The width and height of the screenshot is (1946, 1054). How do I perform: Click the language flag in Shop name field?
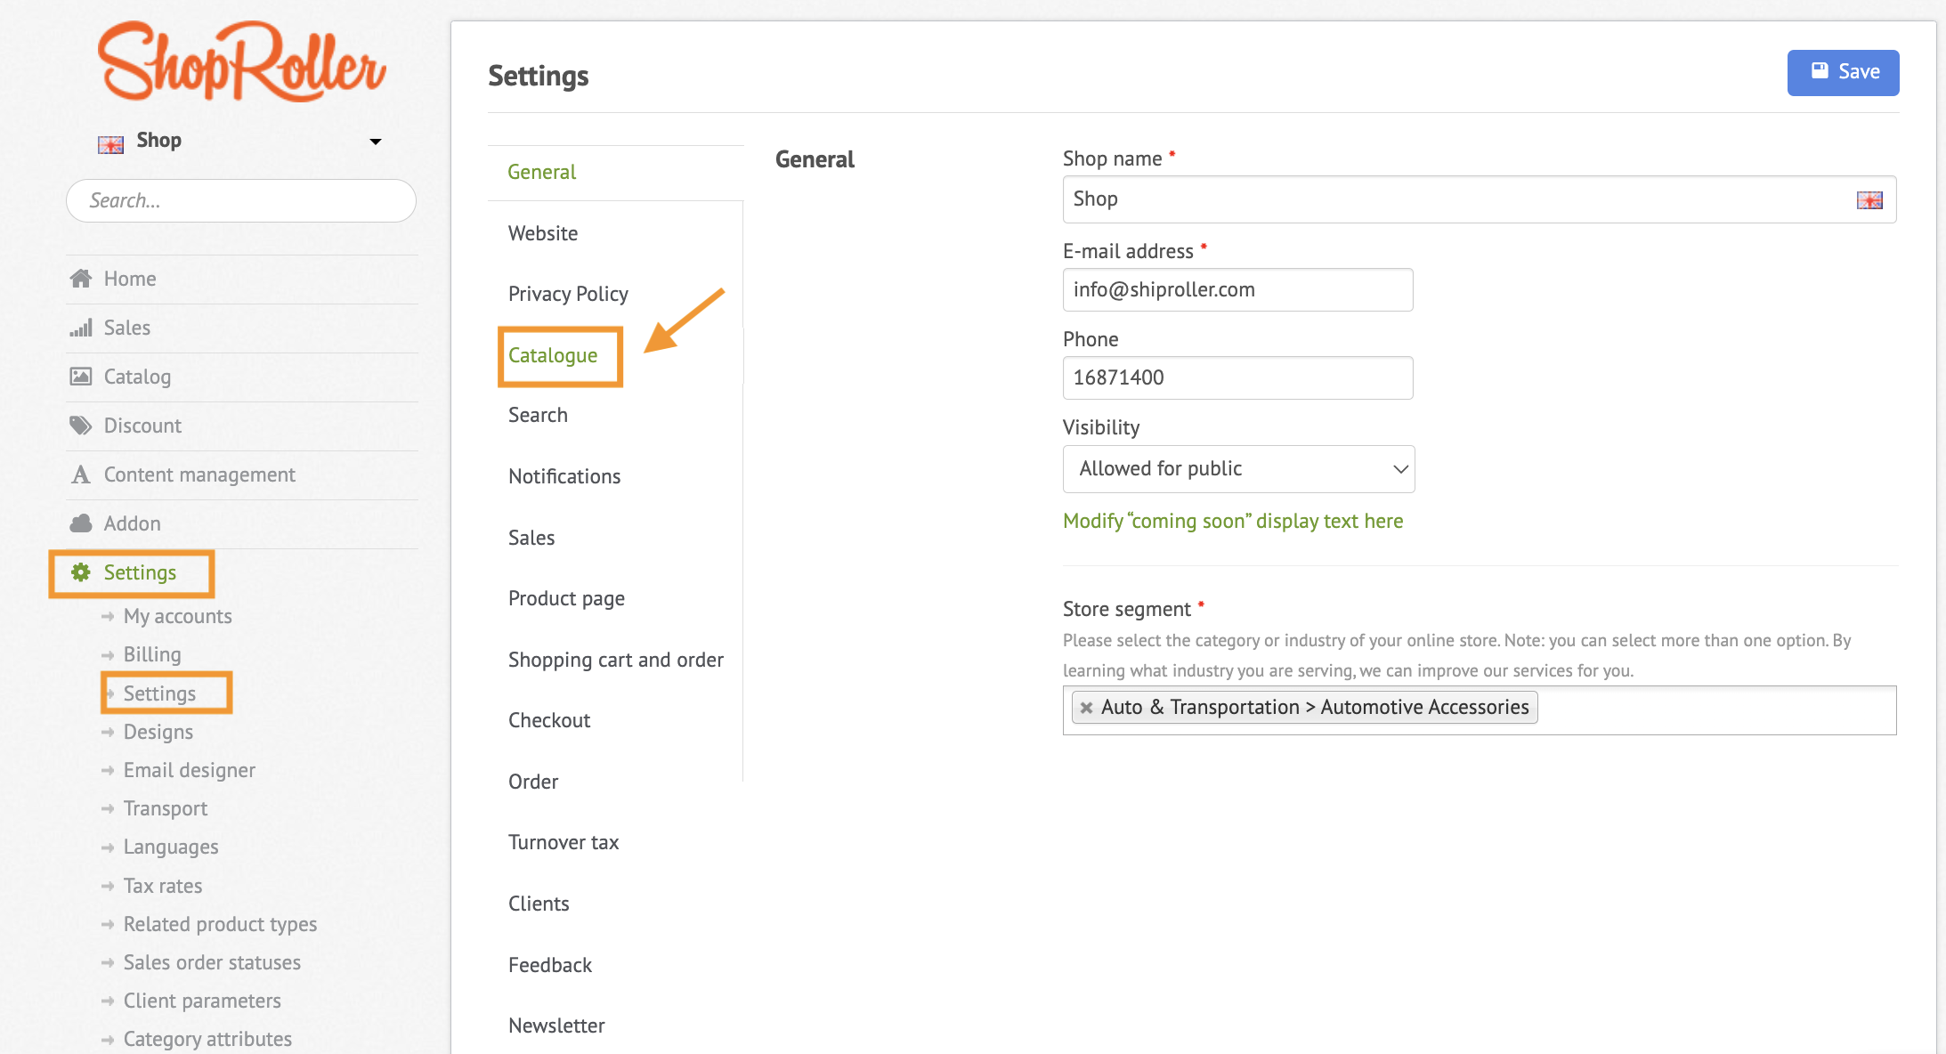coord(1869,200)
